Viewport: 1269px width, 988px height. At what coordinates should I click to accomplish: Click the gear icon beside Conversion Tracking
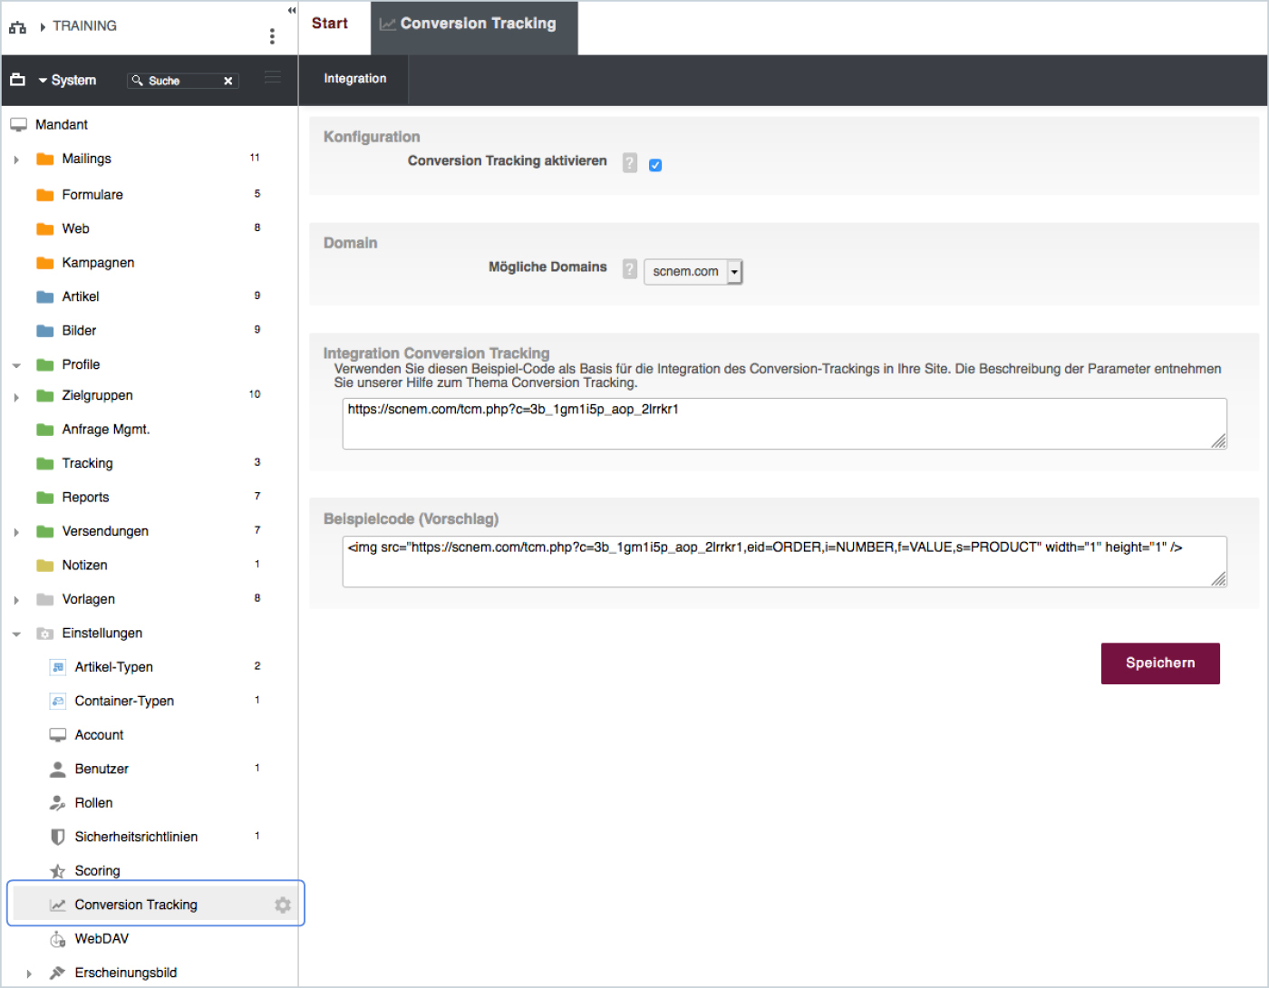click(283, 905)
